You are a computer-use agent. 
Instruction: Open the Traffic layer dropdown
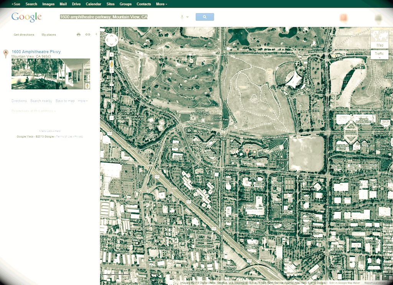[x=380, y=54]
